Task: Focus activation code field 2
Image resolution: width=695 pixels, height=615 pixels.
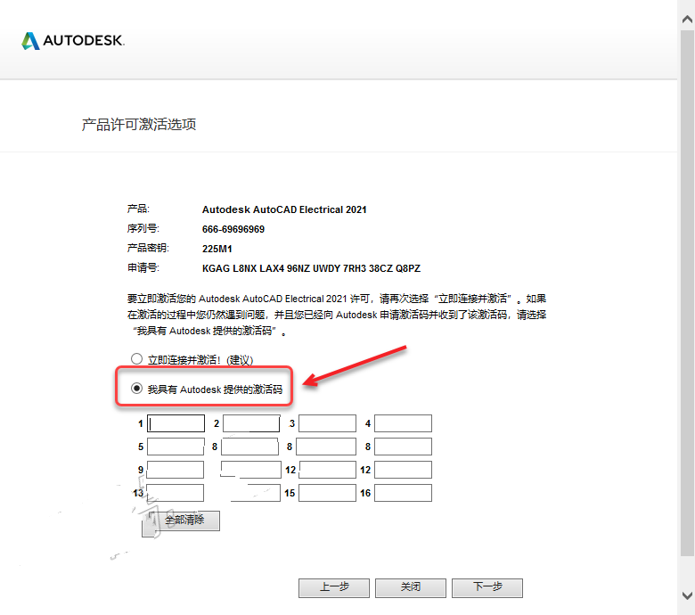Action: [251, 423]
